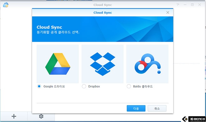
Task: Maximize the main Cloud Sync window
Action: (x=192, y=5)
